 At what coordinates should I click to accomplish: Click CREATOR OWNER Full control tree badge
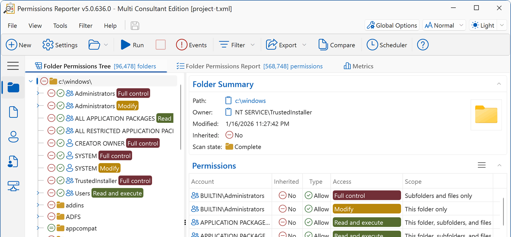pyautogui.click(x=143, y=143)
